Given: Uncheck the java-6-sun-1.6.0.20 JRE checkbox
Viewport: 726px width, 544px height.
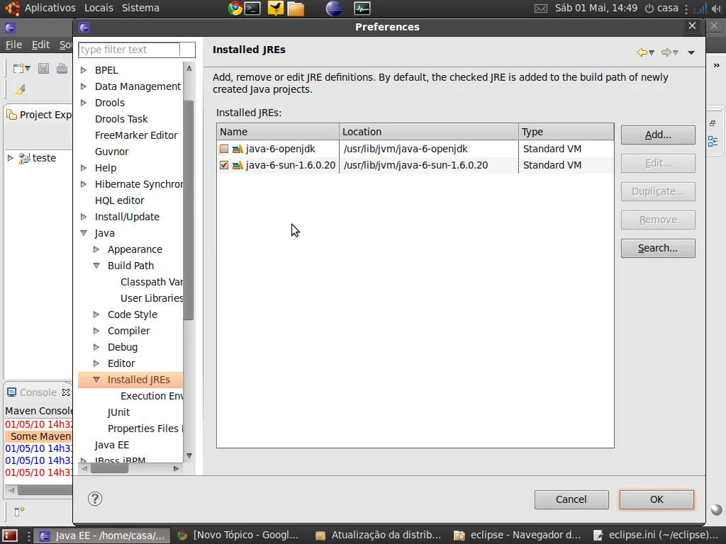Looking at the screenshot, I should click(224, 165).
